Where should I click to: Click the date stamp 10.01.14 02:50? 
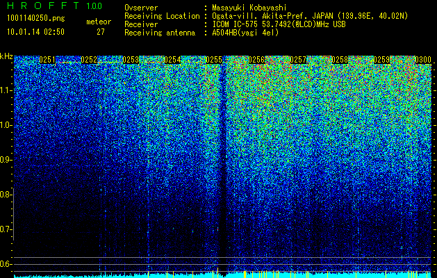coord(35,32)
